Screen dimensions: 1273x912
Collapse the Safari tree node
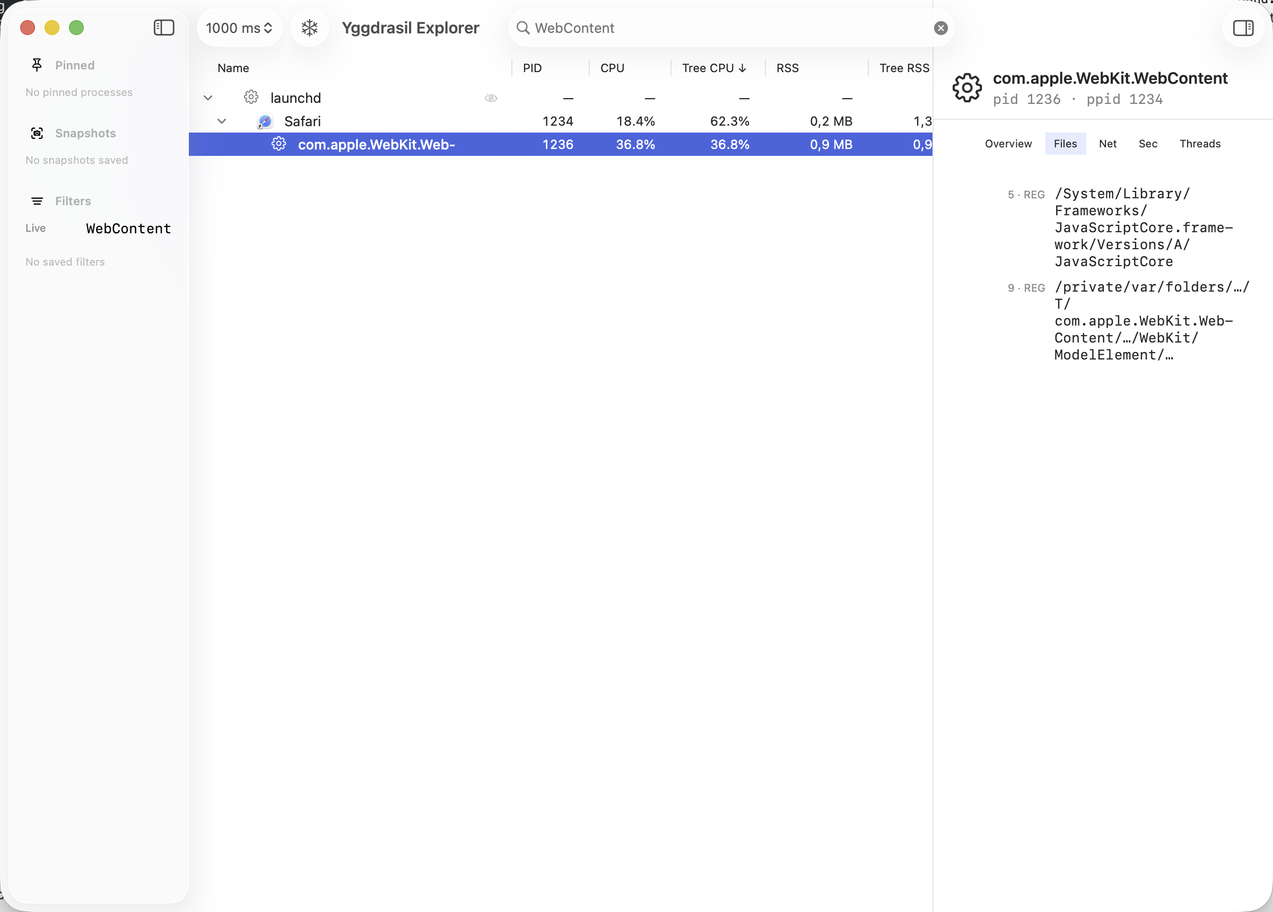[x=222, y=121]
